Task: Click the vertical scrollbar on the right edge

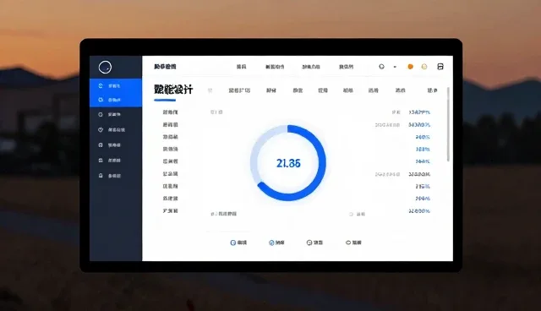Action: pyautogui.click(x=449, y=124)
